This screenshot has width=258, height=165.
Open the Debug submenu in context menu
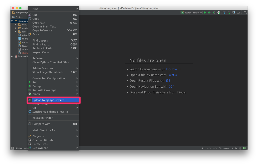click(53, 86)
